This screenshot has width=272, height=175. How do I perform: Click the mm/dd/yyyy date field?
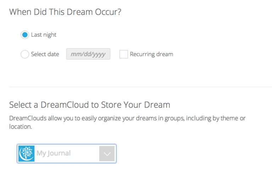pos(88,54)
